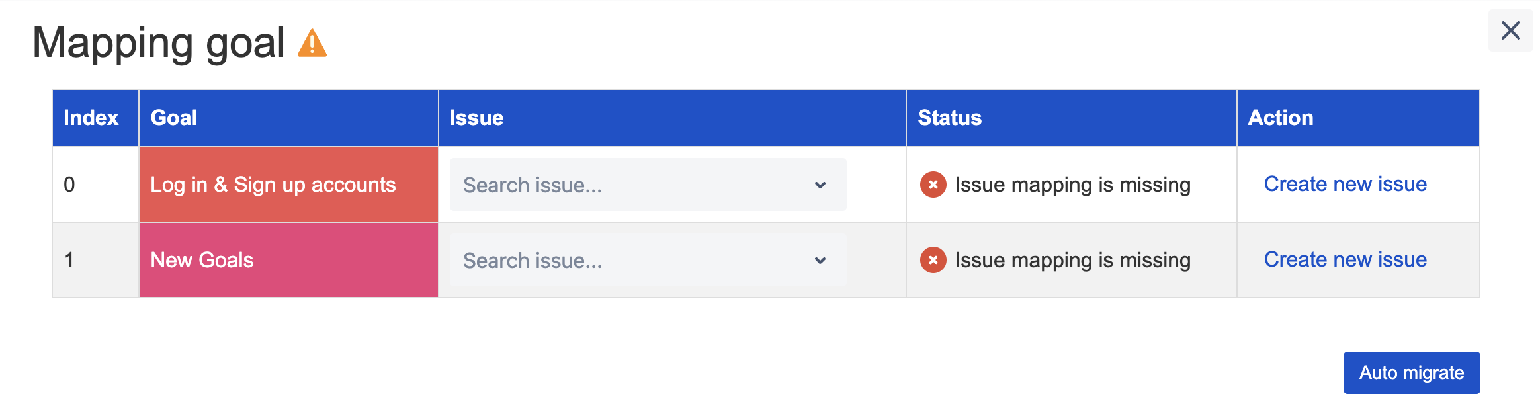Image resolution: width=1540 pixels, height=414 pixels.
Task: Click the orange warning icon beside Mapping goal
Action: click(312, 44)
